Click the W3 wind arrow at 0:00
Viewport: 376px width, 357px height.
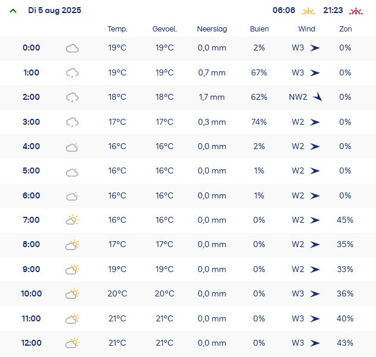[315, 48]
